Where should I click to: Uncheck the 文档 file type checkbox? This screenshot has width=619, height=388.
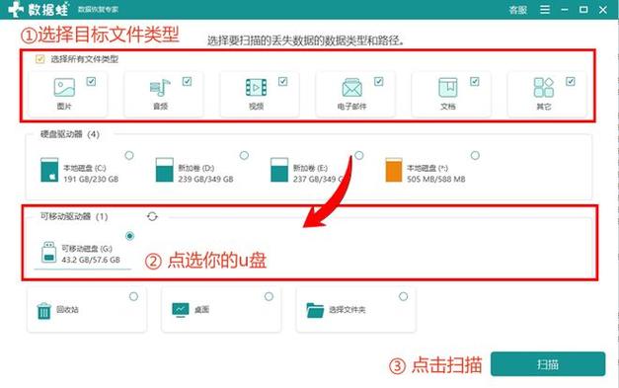[x=475, y=81]
